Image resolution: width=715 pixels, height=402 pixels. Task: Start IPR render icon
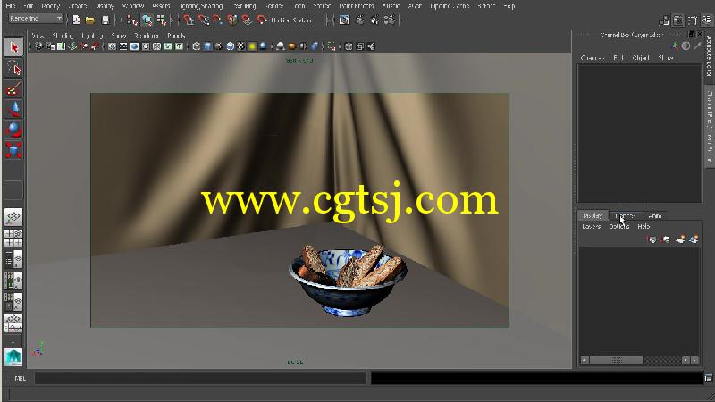click(x=374, y=20)
